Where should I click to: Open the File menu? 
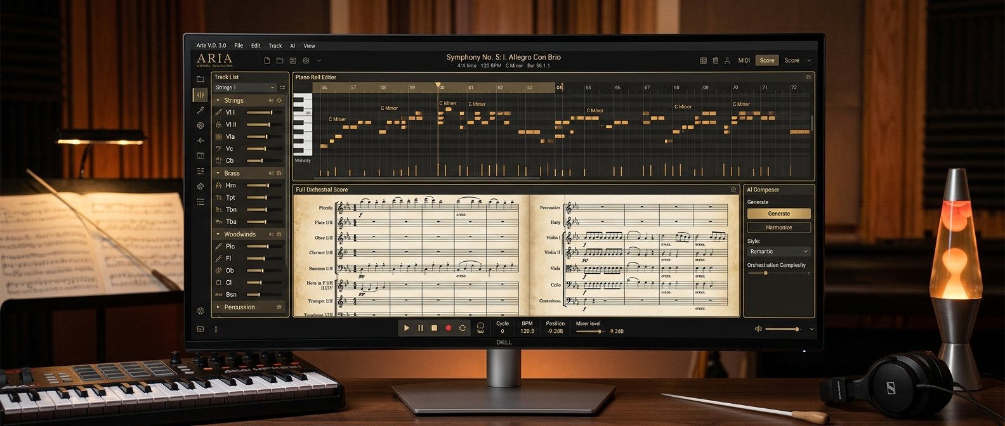coord(239,46)
